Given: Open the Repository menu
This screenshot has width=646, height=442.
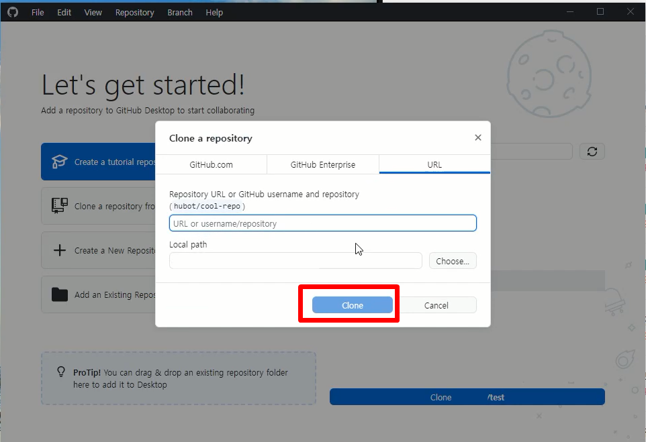Looking at the screenshot, I should pyautogui.click(x=134, y=12).
